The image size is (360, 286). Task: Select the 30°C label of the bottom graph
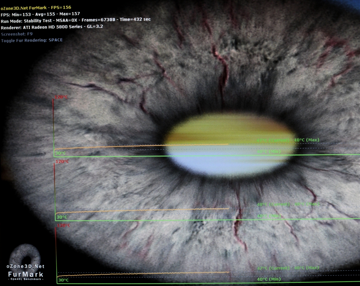click(64, 280)
